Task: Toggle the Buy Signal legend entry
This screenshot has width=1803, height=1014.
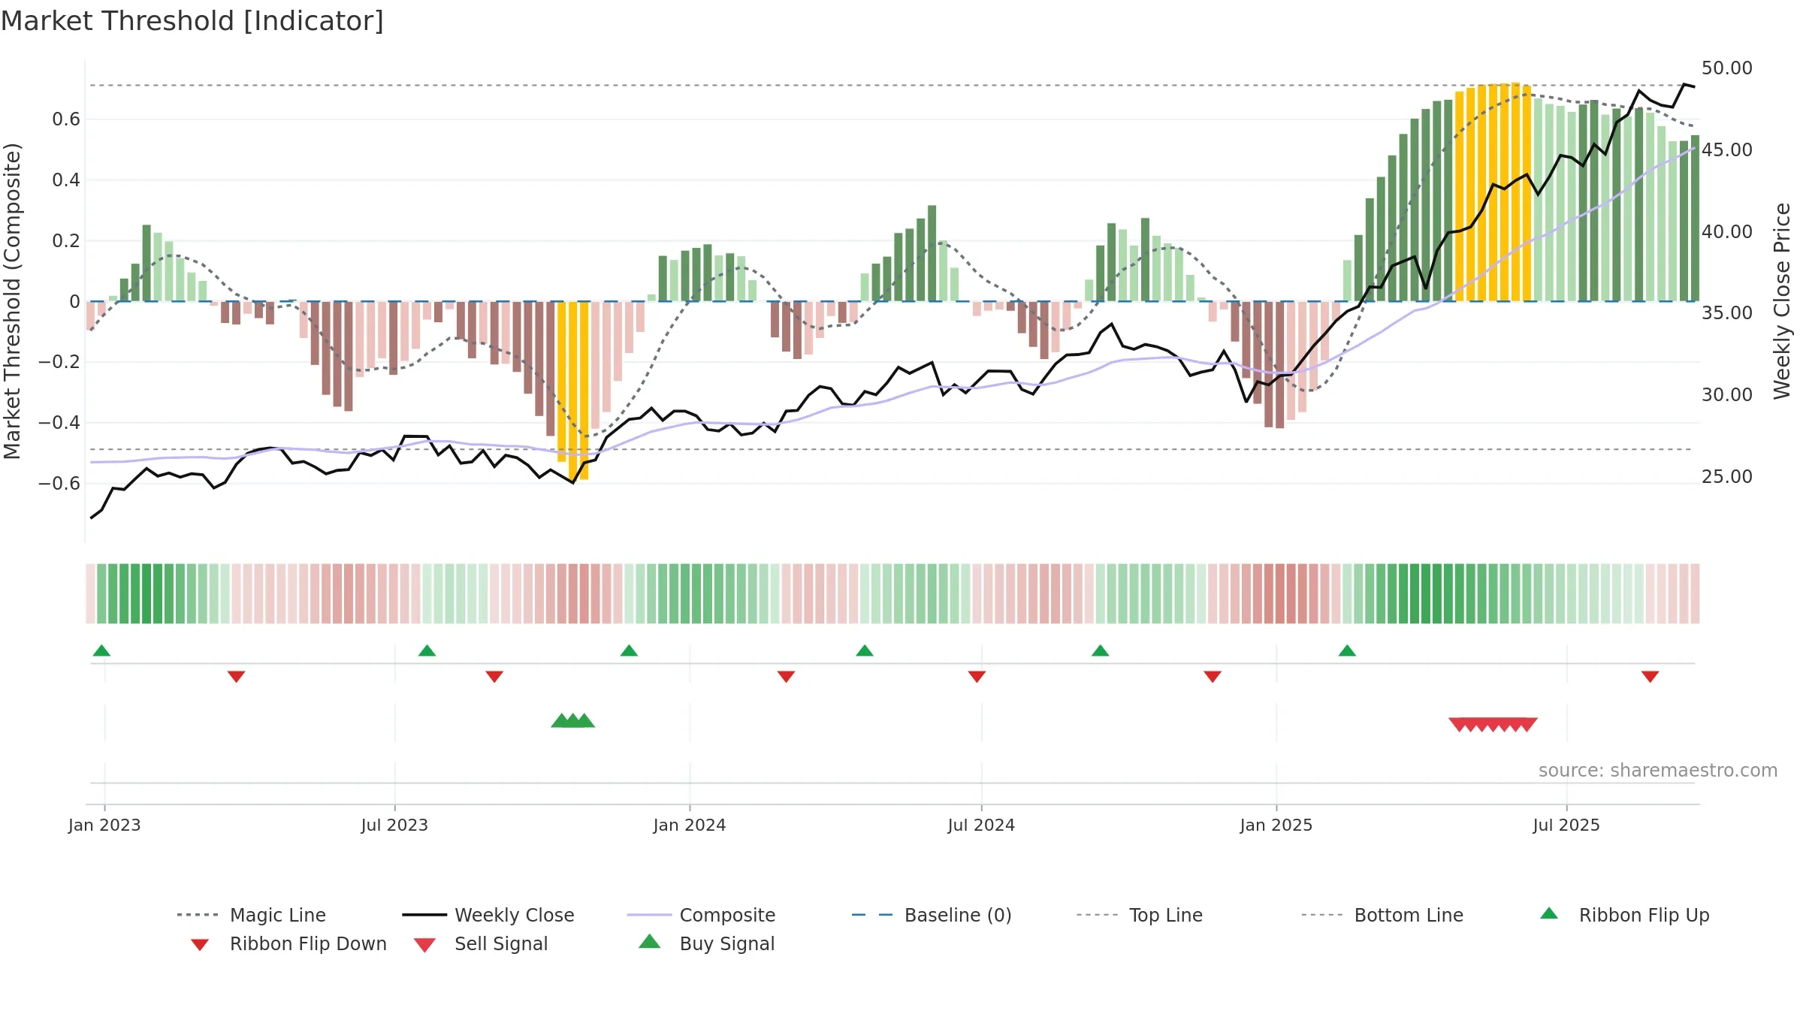Action: [706, 943]
